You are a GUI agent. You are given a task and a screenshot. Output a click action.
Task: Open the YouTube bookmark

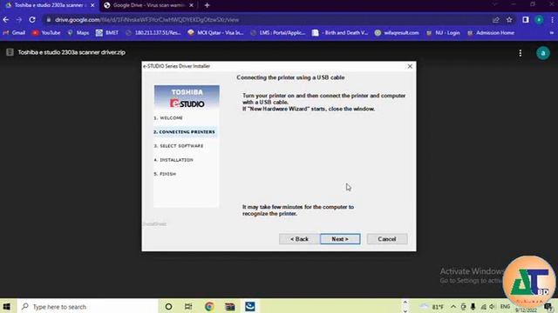click(46, 33)
